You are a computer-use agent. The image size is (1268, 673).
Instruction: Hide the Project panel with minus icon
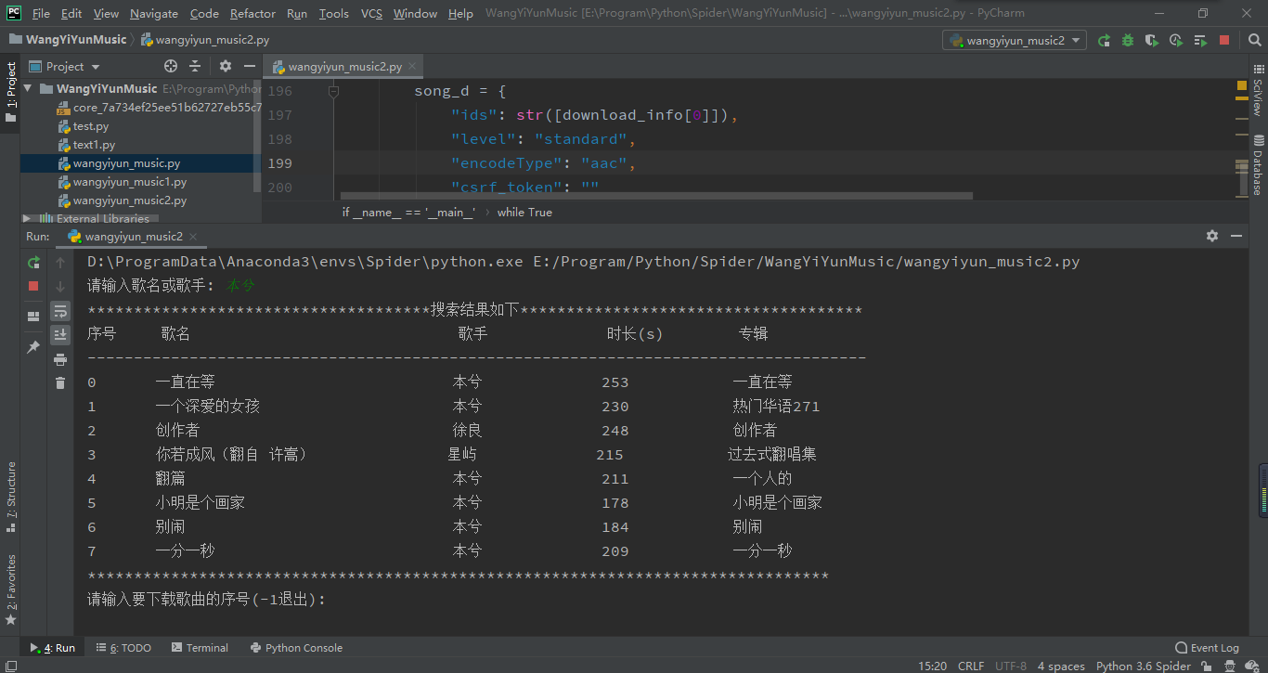[249, 66]
